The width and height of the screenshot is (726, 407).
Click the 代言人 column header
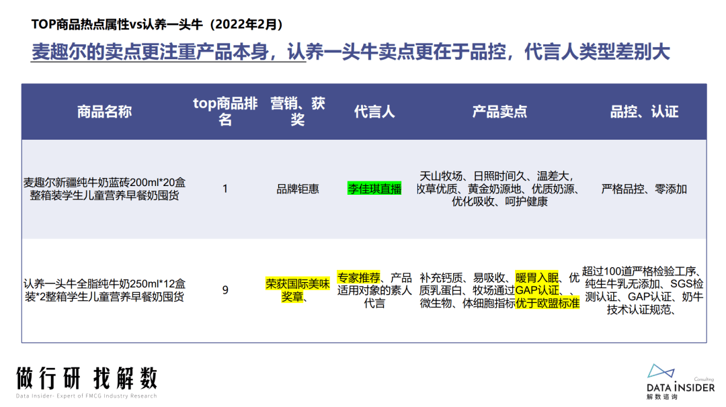click(x=374, y=111)
